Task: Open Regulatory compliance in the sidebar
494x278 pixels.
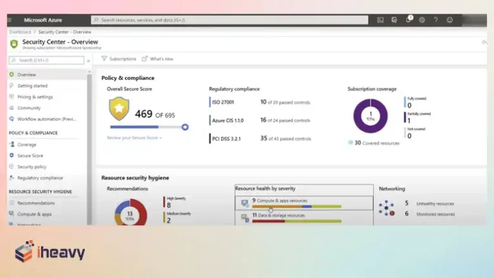Action: coord(40,178)
